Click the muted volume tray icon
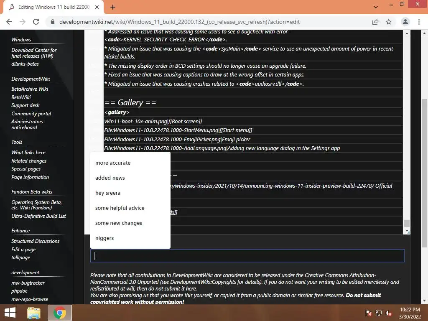 [389, 313]
